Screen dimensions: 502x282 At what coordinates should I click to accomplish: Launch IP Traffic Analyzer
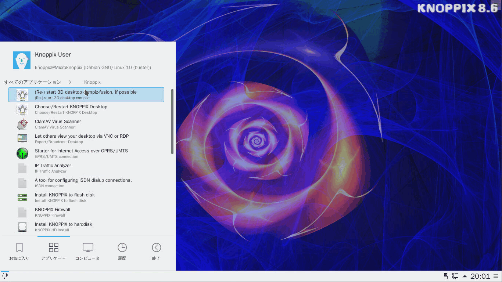(86, 168)
